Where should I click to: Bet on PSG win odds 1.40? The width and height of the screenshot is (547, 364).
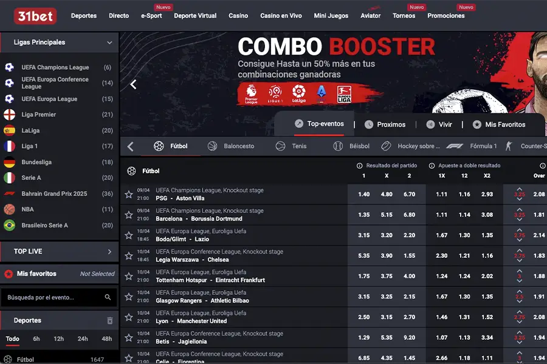(364, 194)
